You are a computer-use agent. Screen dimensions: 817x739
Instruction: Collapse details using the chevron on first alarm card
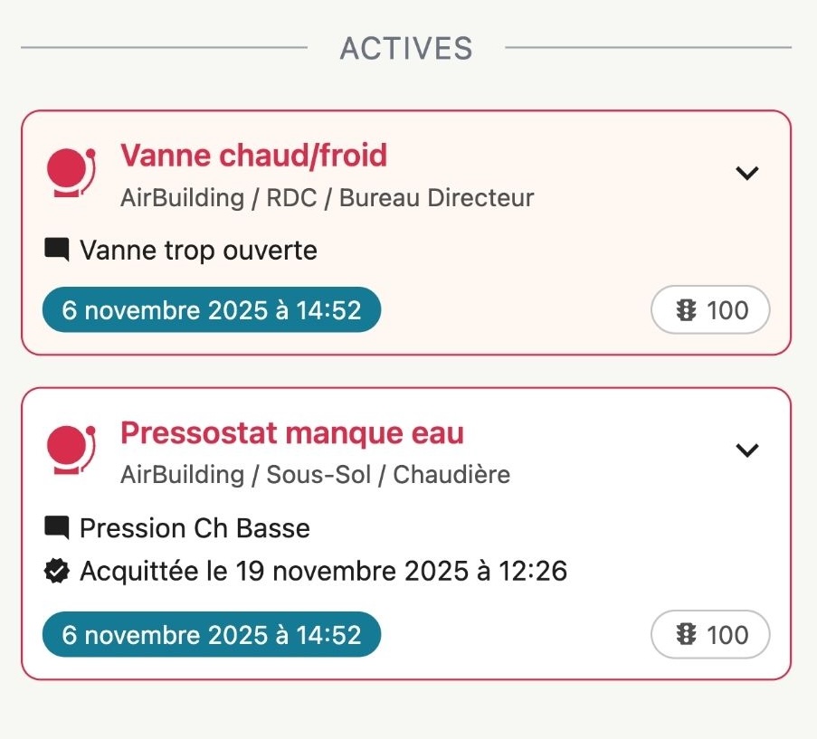point(746,173)
